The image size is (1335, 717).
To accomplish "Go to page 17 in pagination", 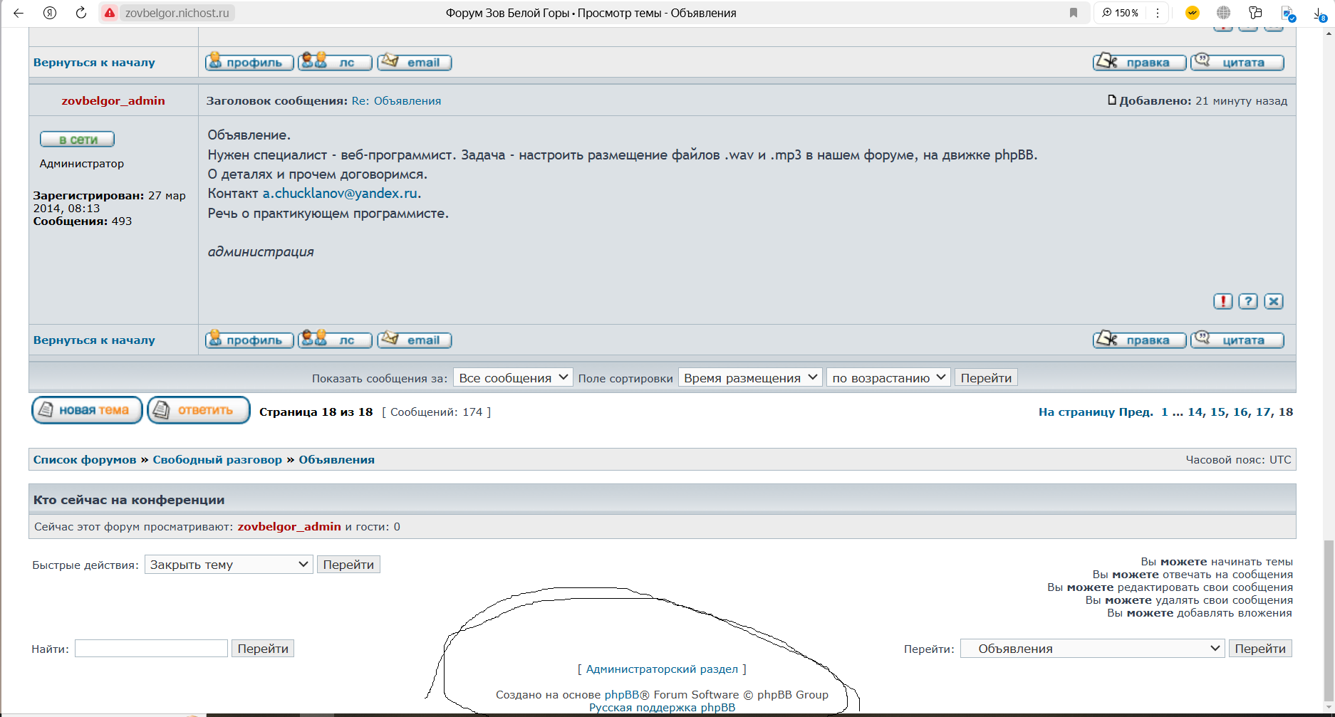I will (1263, 412).
